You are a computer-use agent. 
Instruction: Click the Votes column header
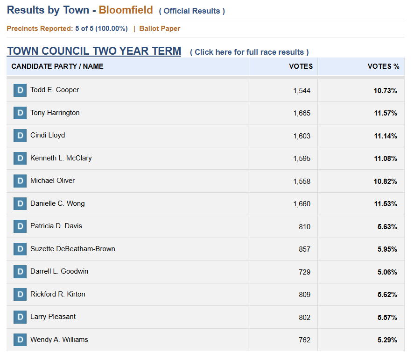pyautogui.click(x=301, y=66)
